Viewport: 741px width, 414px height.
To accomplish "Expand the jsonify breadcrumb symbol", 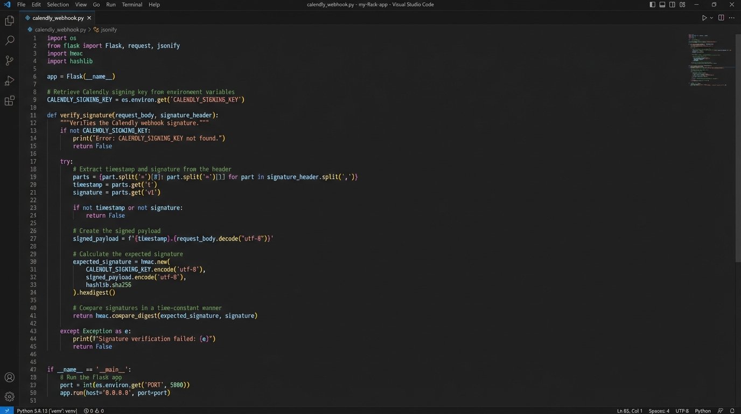I will tap(108, 30).
